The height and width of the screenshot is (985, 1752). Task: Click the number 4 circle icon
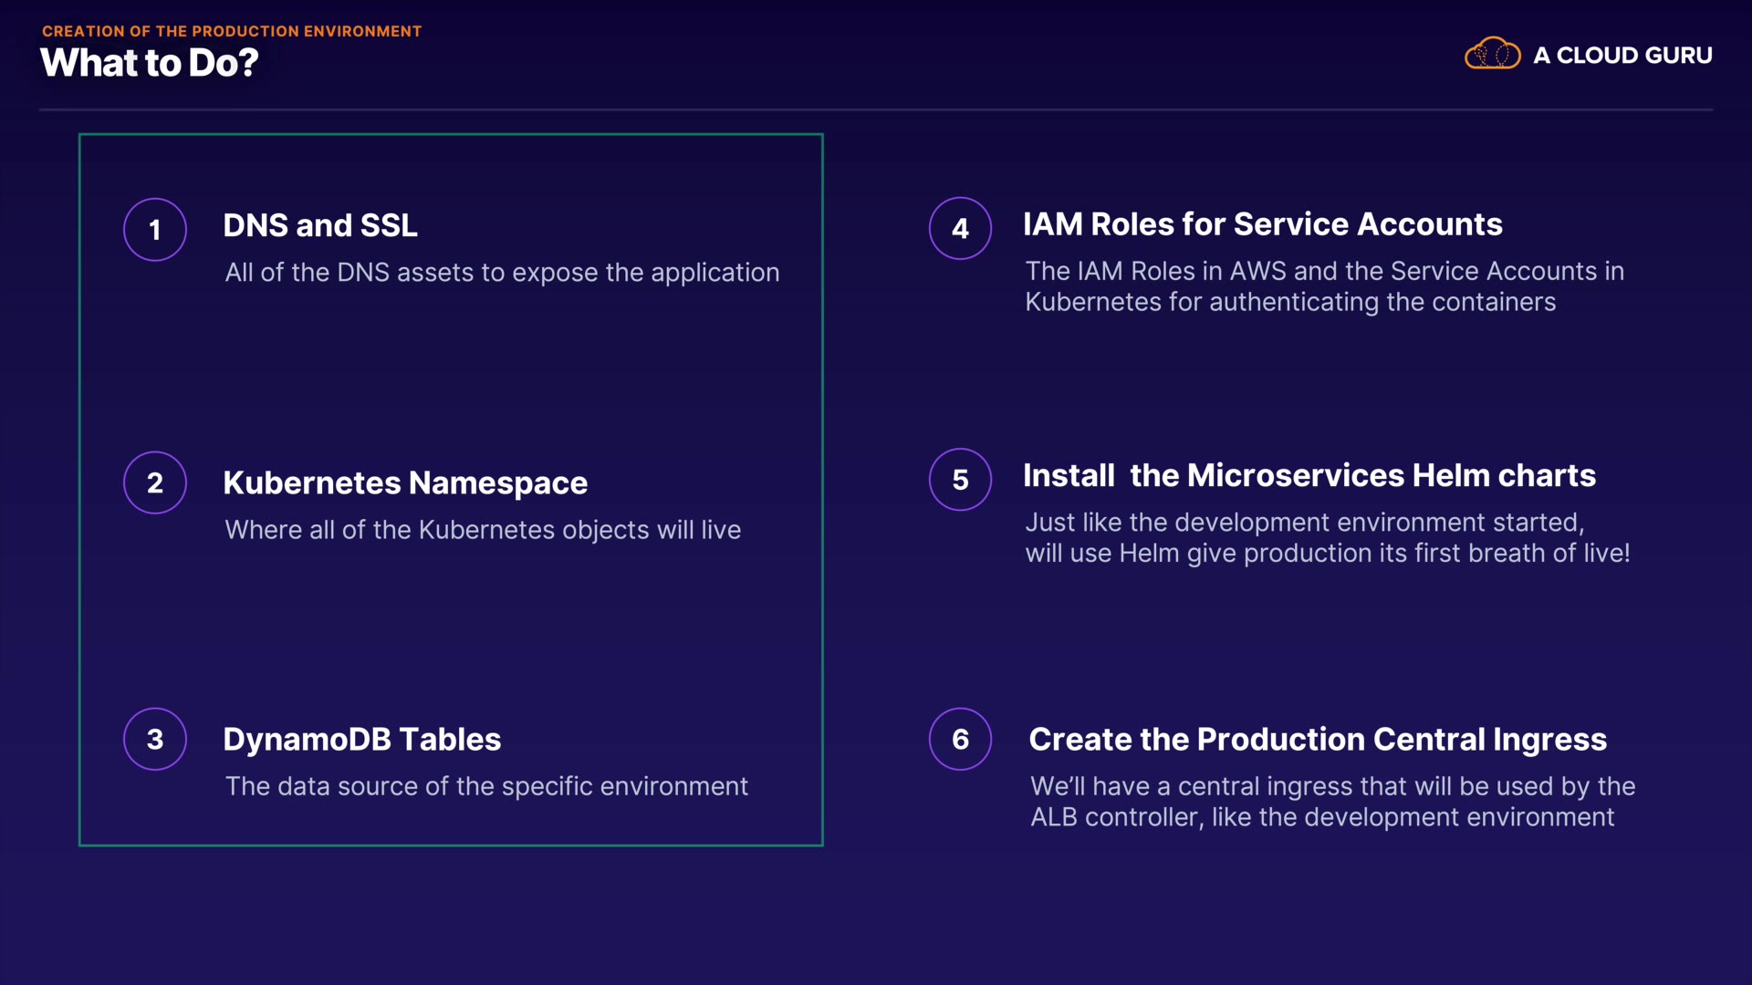[x=960, y=228]
